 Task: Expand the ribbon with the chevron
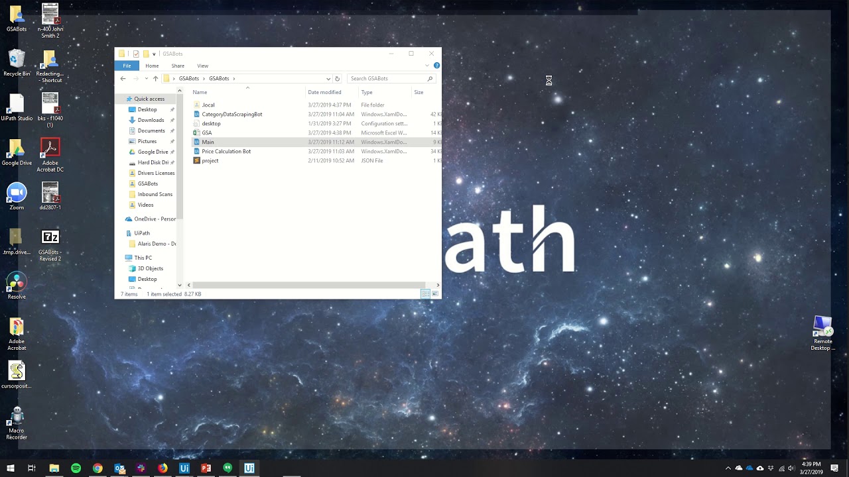coord(426,66)
